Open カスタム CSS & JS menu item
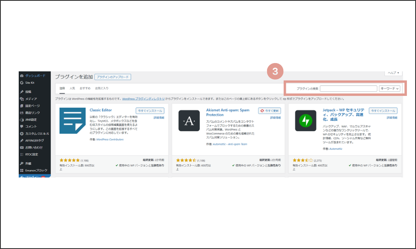 click(37, 134)
